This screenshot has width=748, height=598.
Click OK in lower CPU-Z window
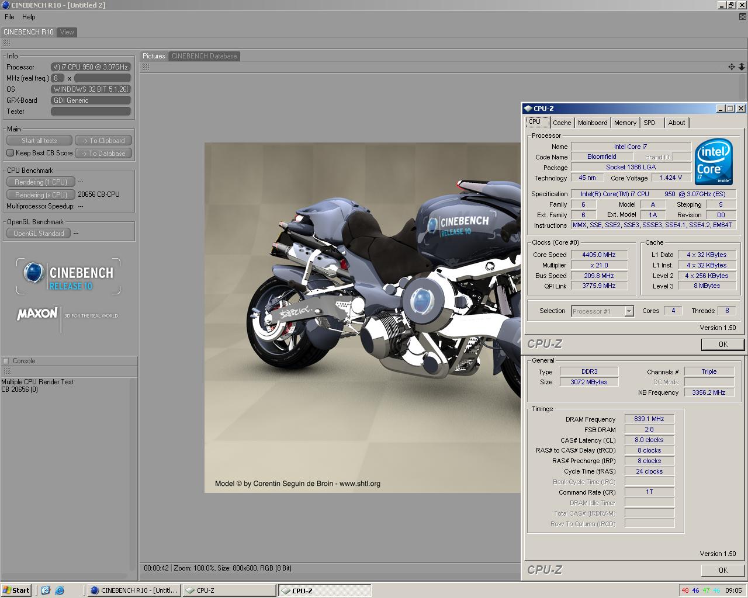[723, 571]
